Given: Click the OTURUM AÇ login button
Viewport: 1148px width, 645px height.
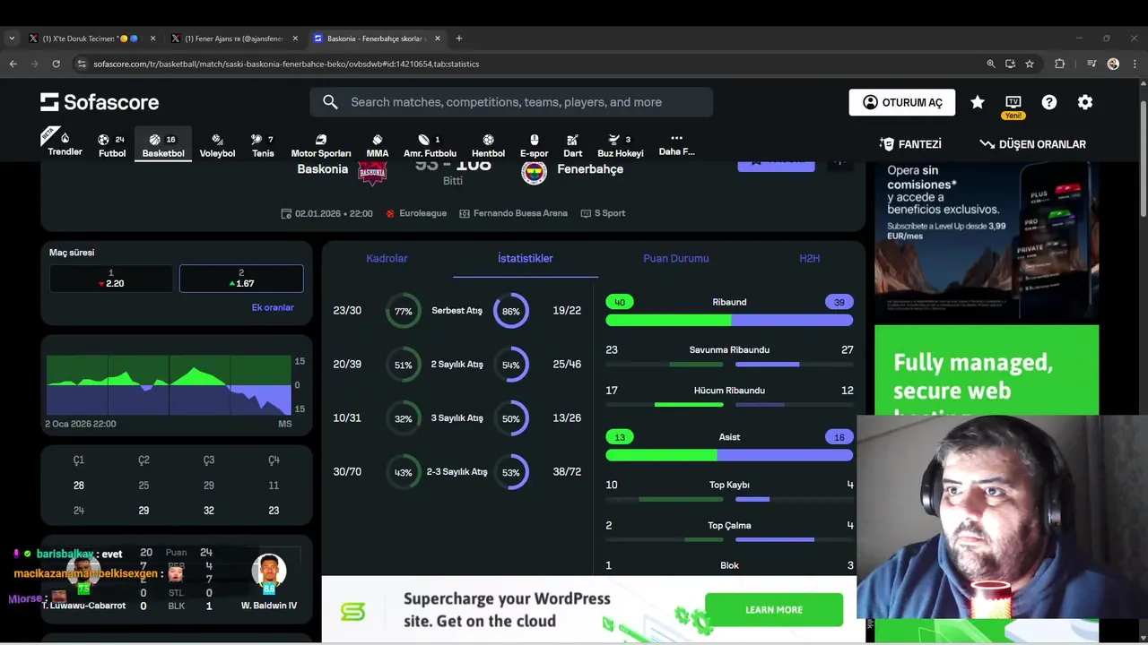Looking at the screenshot, I should click(902, 102).
